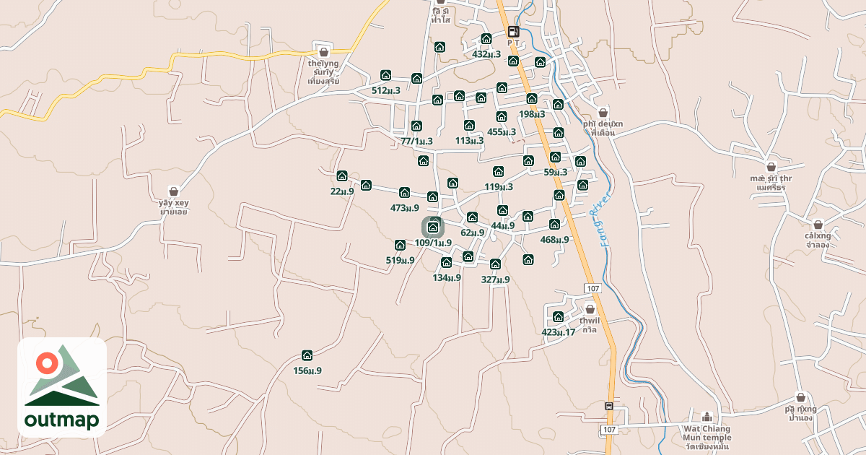Click the 107 route shield below the bus stop

(x=610, y=430)
